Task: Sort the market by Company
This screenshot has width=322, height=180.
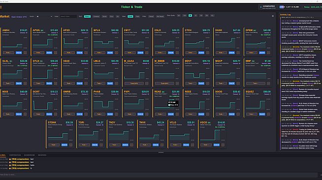Action: tap(96, 16)
